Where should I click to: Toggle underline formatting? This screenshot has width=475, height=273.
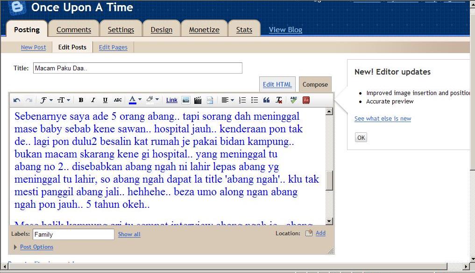click(105, 100)
